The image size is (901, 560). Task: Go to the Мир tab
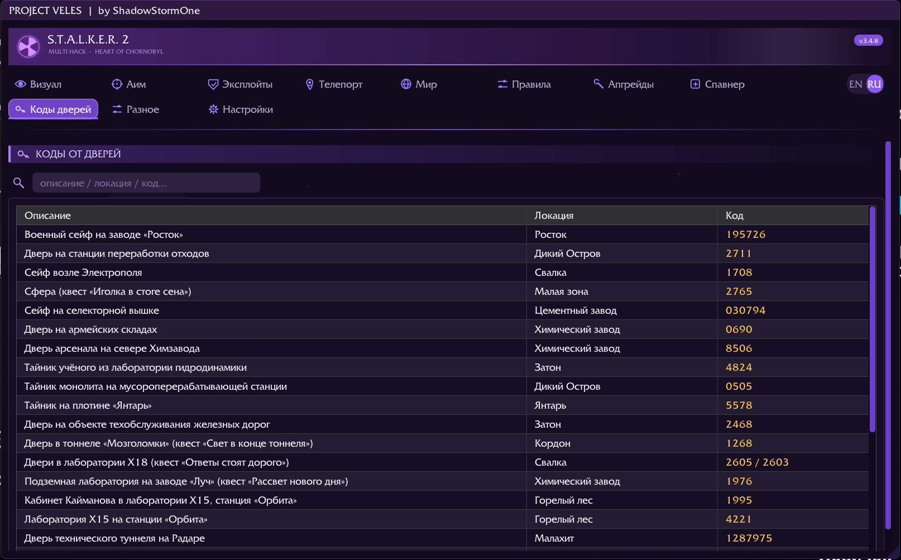[x=419, y=84]
